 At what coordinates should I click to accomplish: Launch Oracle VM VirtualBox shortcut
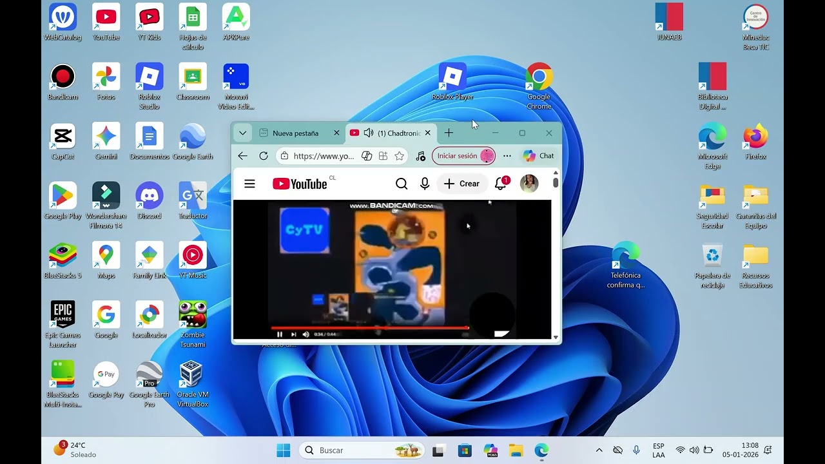pyautogui.click(x=192, y=384)
